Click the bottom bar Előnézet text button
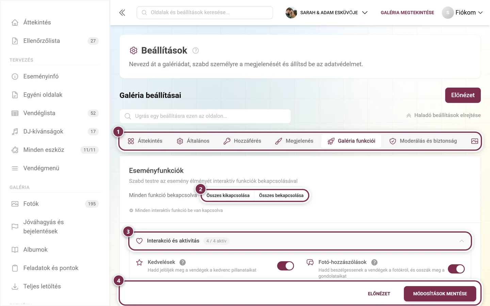Screen dimensions: 490x306 [x=379, y=294]
